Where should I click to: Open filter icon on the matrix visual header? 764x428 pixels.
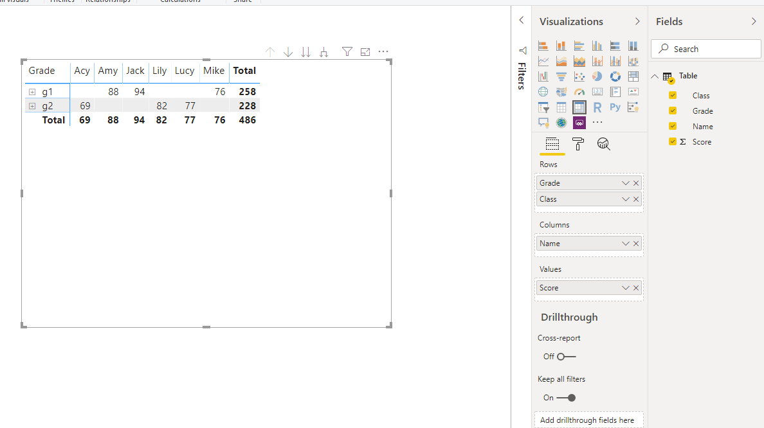click(x=347, y=51)
